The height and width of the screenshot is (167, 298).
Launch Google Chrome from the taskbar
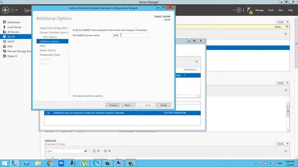[50, 163]
